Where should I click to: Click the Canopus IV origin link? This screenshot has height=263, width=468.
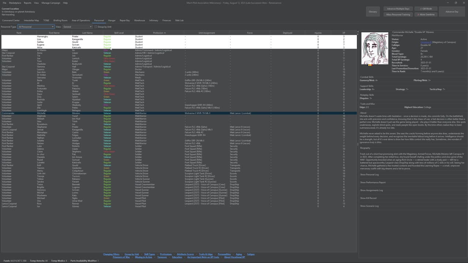(426, 42)
